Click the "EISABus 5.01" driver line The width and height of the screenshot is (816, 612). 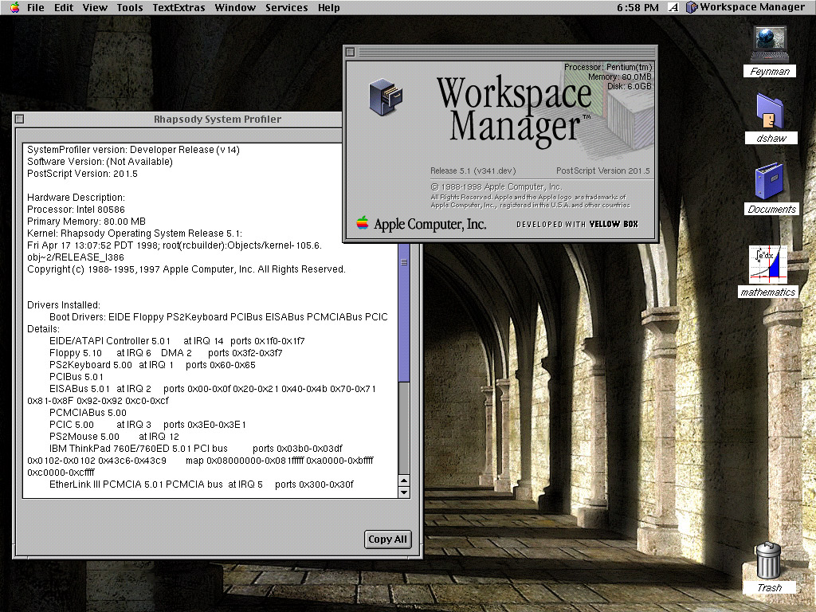pyautogui.click(x=212, y=389)
